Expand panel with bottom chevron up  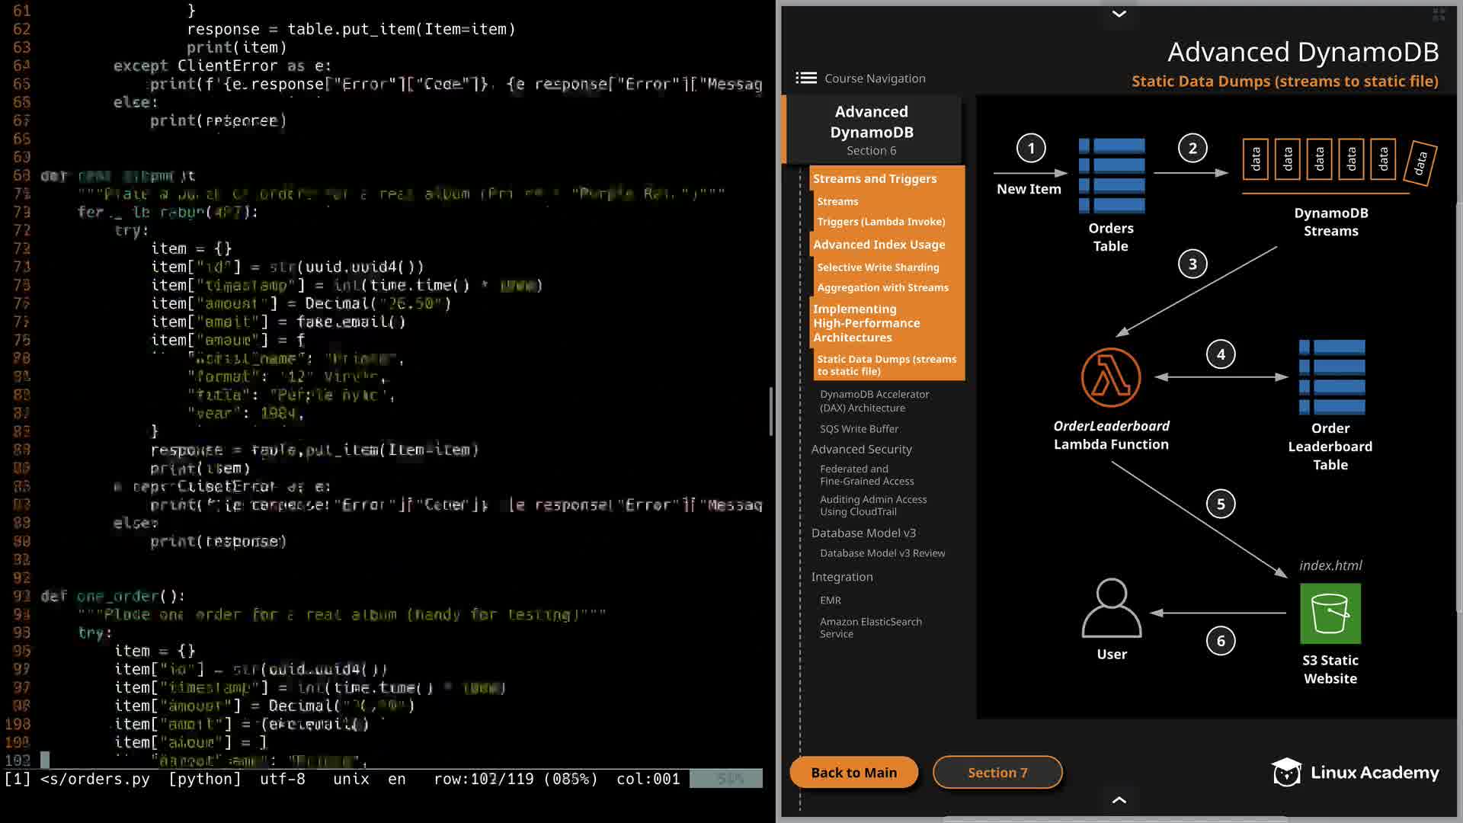point(1119,799)
